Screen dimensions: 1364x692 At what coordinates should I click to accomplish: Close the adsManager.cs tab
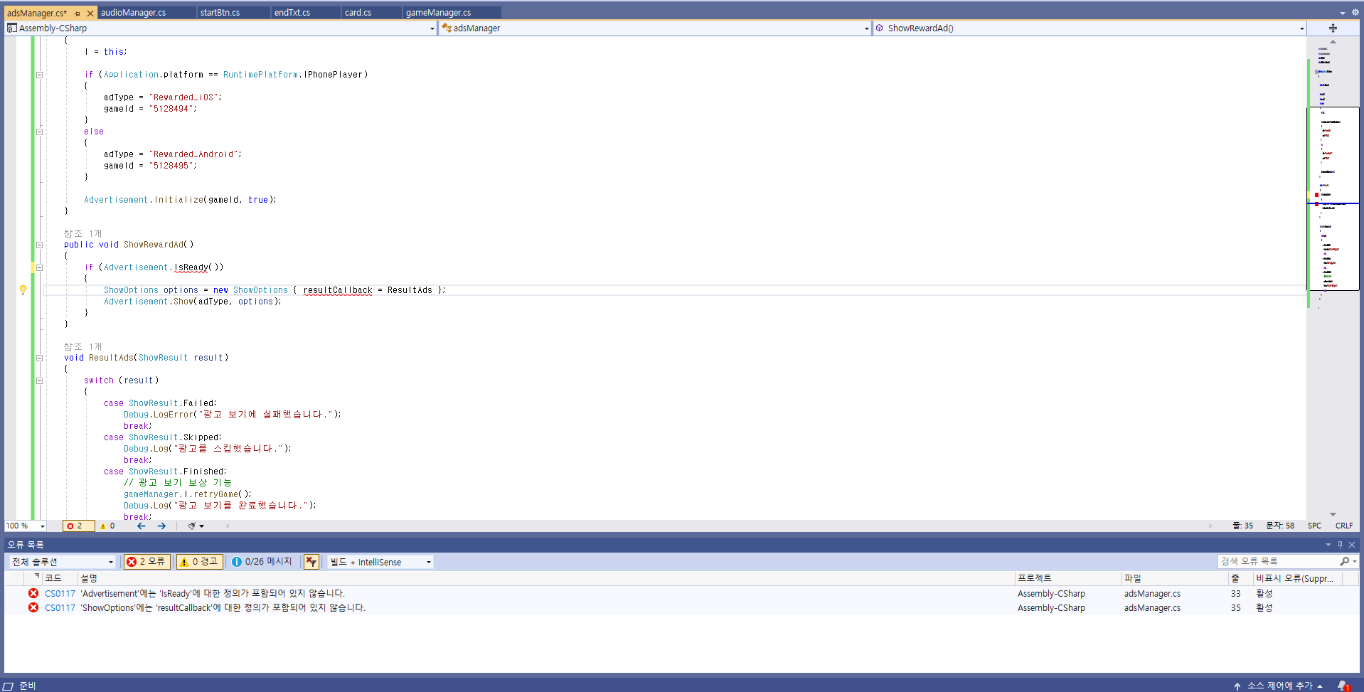(x=90, y=14)
